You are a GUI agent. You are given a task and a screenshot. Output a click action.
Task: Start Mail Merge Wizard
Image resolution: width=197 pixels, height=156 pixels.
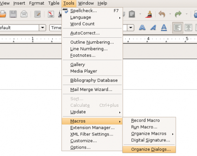[x=92, y=89]
